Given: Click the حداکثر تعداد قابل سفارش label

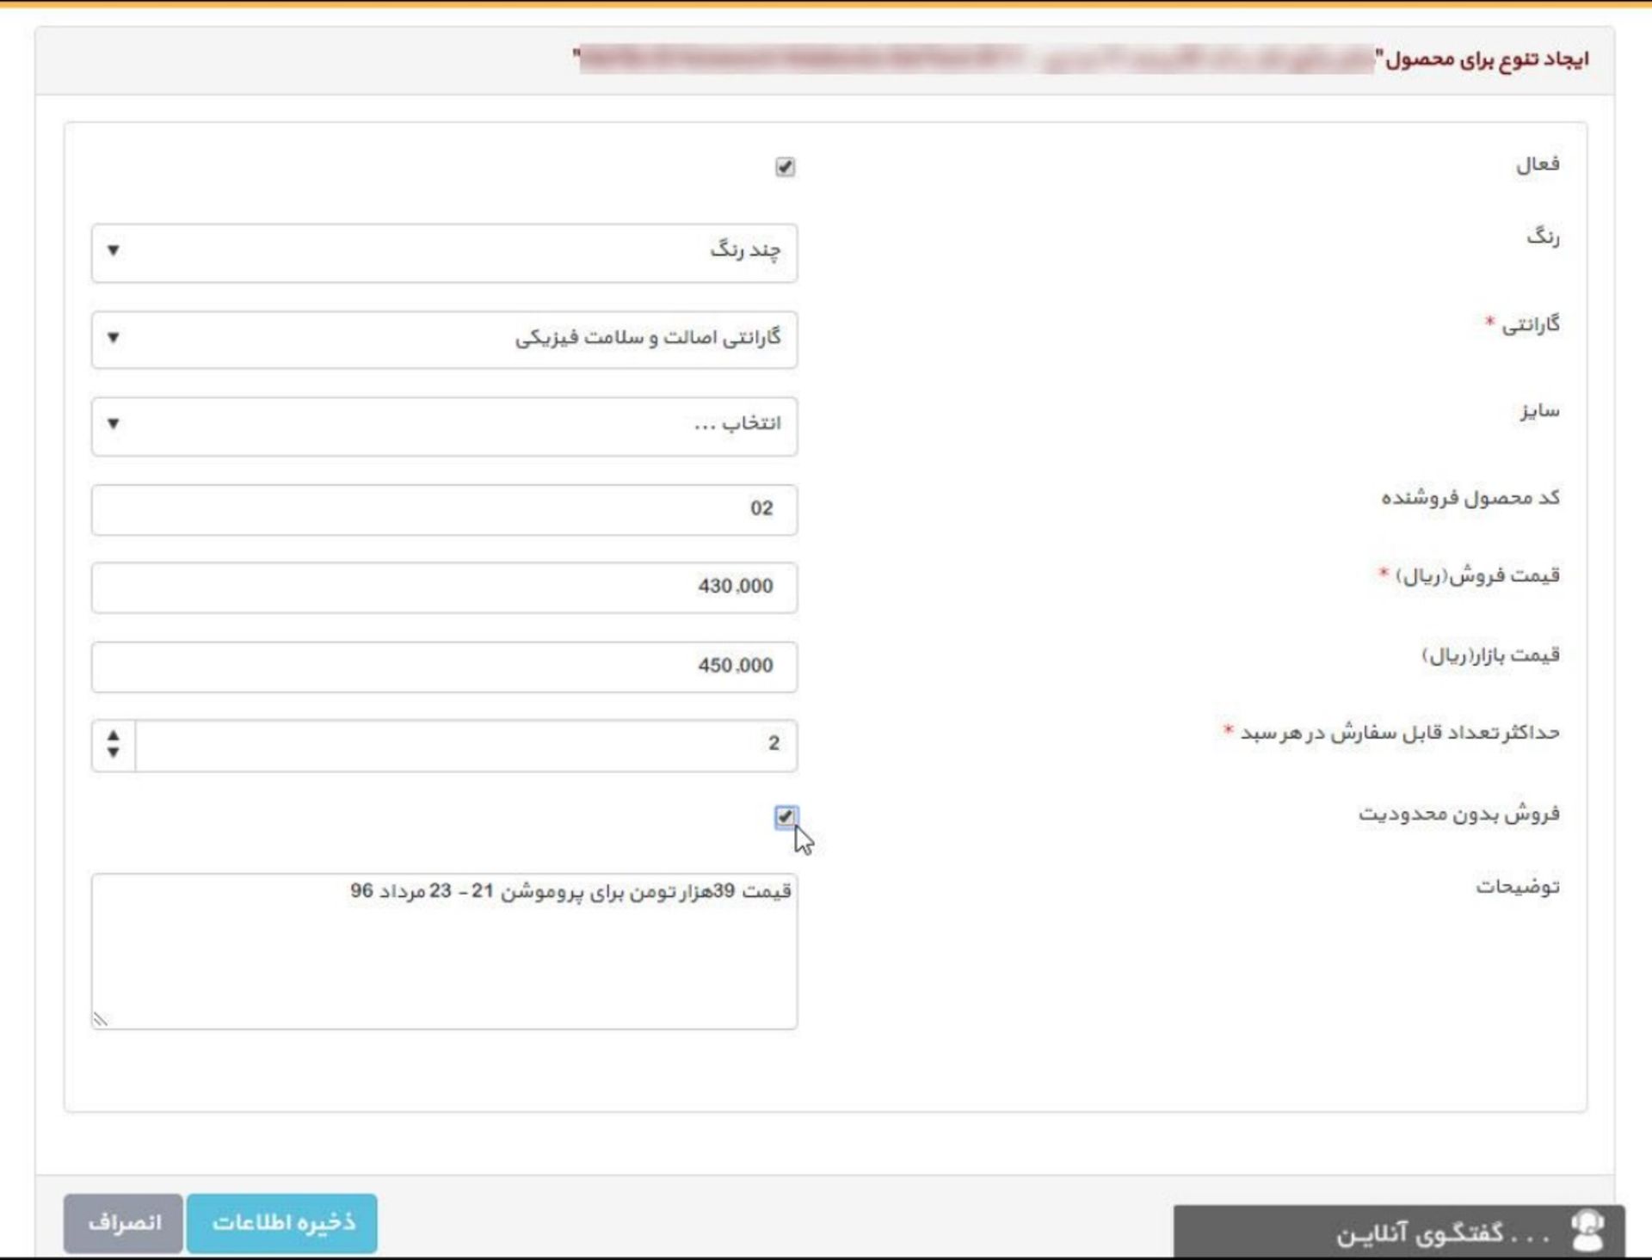Looking at the screenshot, I should click(x=1400, y=733).
